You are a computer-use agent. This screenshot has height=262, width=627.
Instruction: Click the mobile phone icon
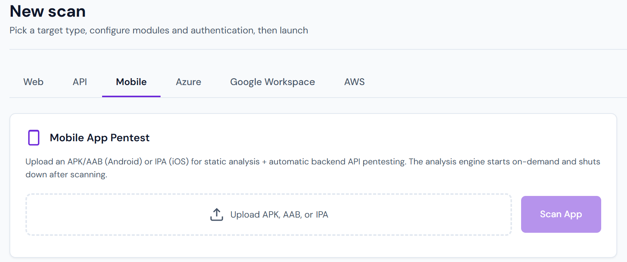[34, 137]
